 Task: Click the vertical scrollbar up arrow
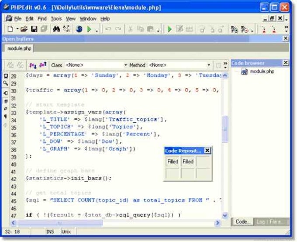click(x=225, y=76)
